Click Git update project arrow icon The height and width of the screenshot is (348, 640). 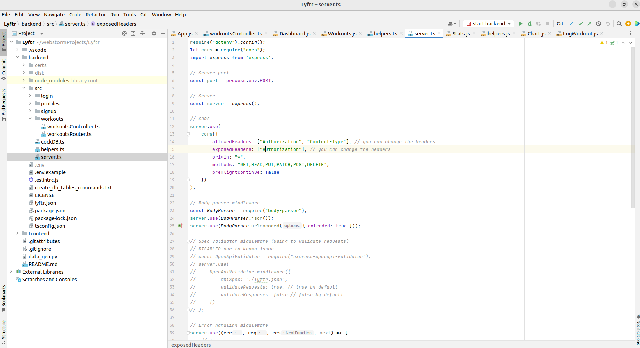coord(571,24)
